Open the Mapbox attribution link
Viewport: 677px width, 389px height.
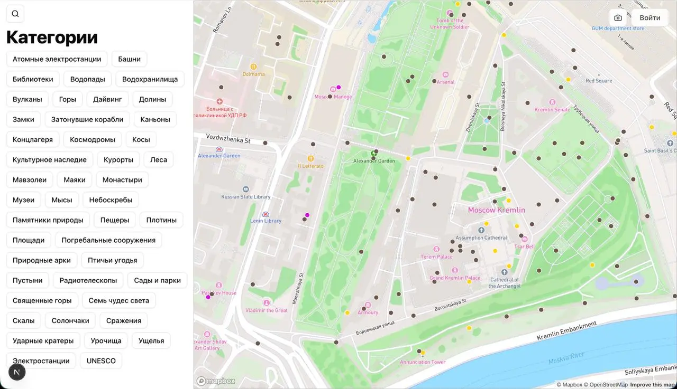click(569, 385)
